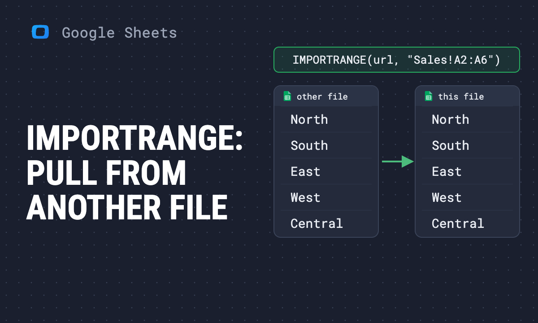Click the Sheets icon next to 'this file'
Viewport: 538px width, 323px height.
(429, 96)
